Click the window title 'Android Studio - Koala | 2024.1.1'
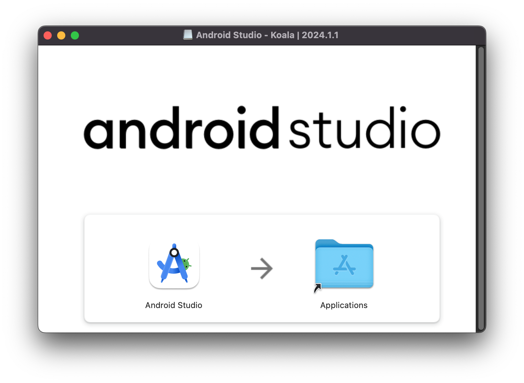 click(267, 35)
